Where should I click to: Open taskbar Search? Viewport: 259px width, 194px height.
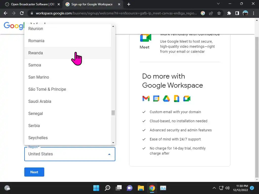(x=107, y=188)
